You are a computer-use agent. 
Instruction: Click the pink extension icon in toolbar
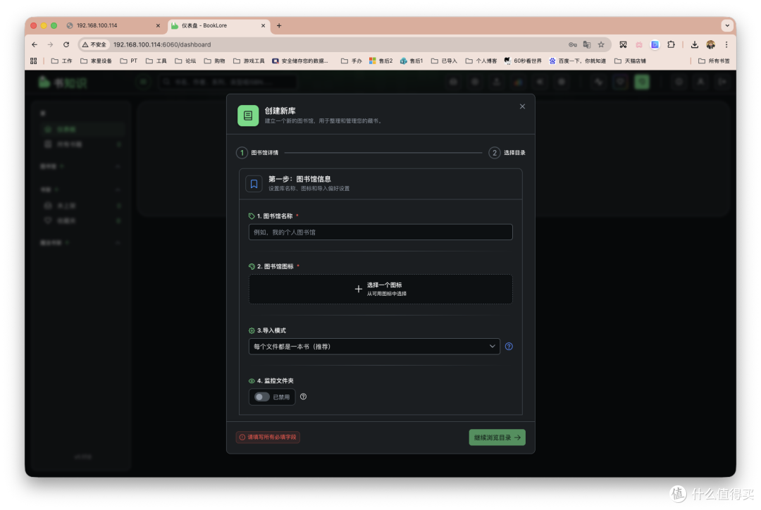[638, 44]
